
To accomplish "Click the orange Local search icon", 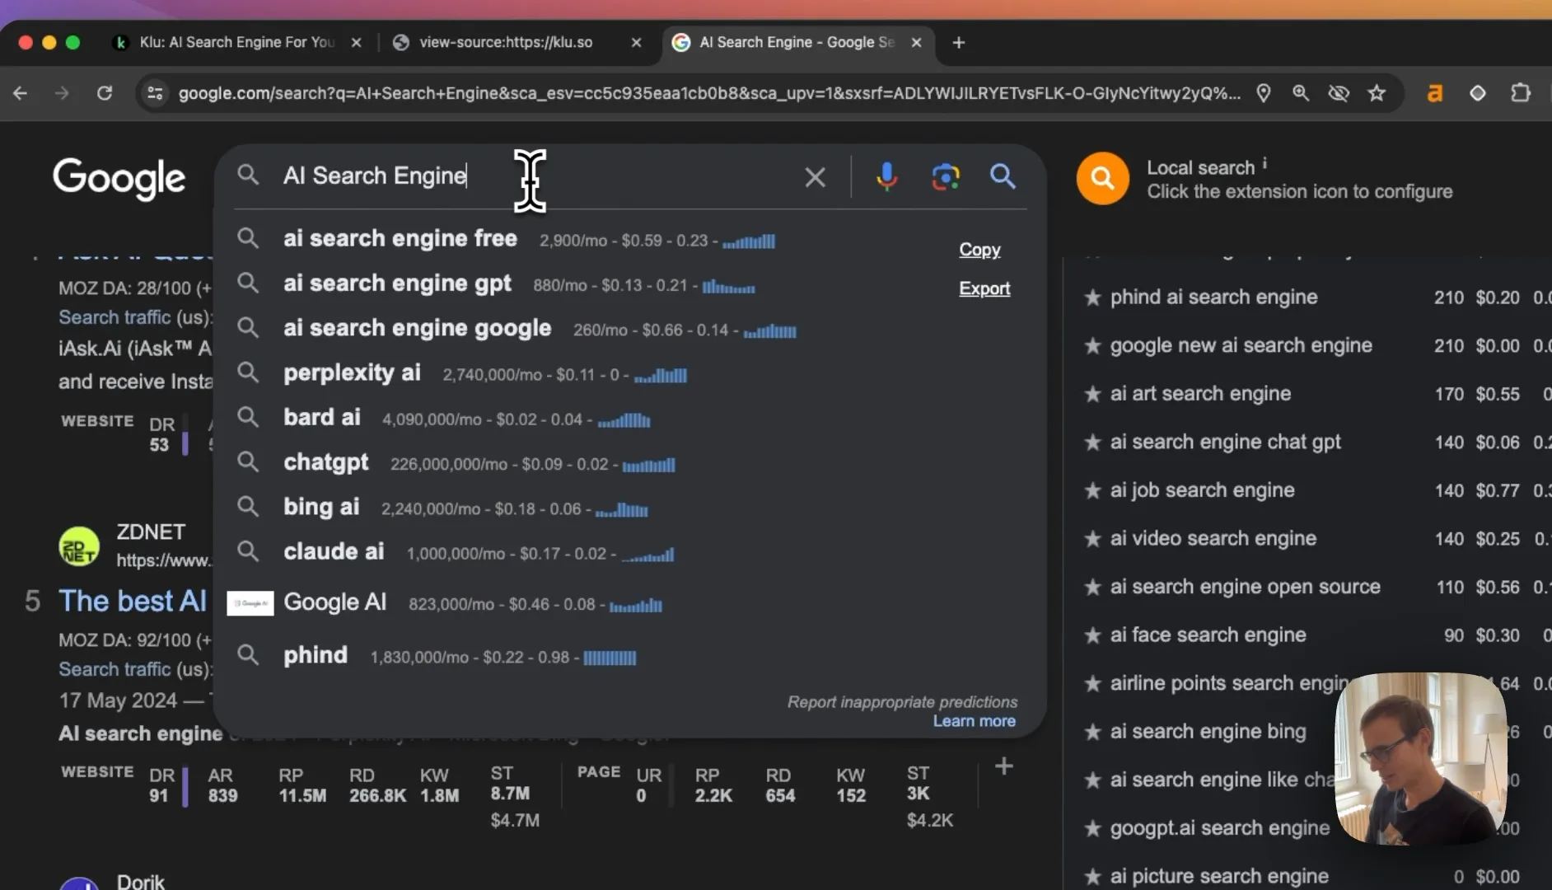I will (1102, 178).
